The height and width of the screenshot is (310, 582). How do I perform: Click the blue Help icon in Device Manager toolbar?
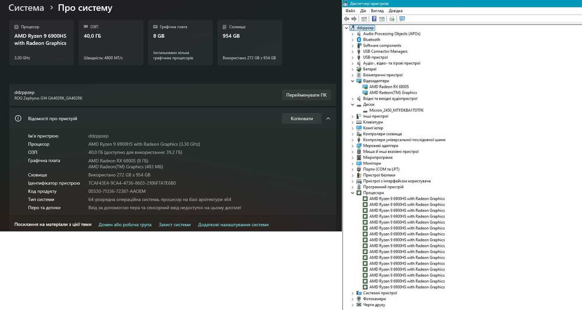(374, 19)
